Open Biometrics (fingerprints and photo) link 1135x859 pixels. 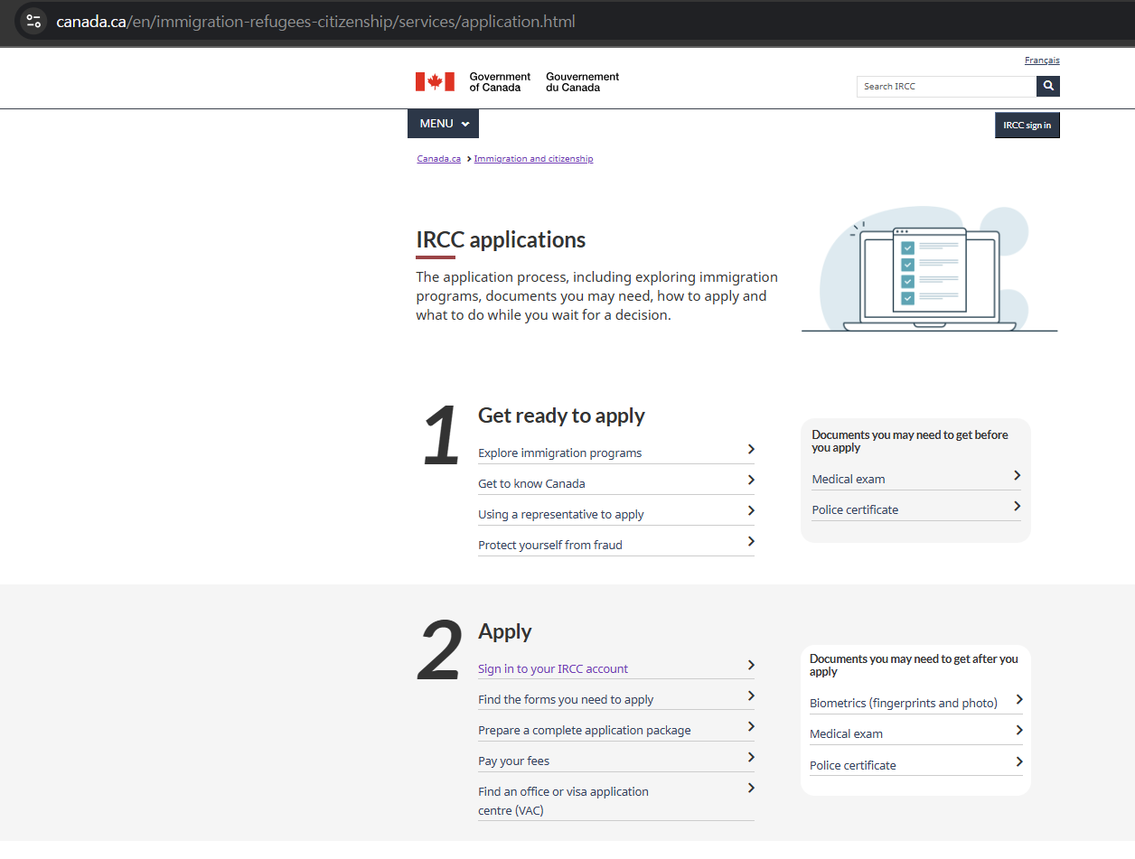tap(904, 703)
